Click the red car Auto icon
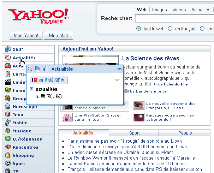 (8, 66)
